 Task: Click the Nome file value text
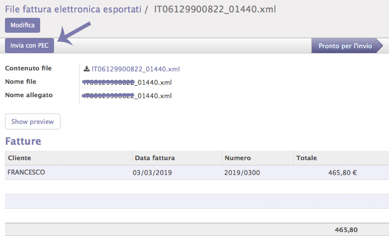128,82
